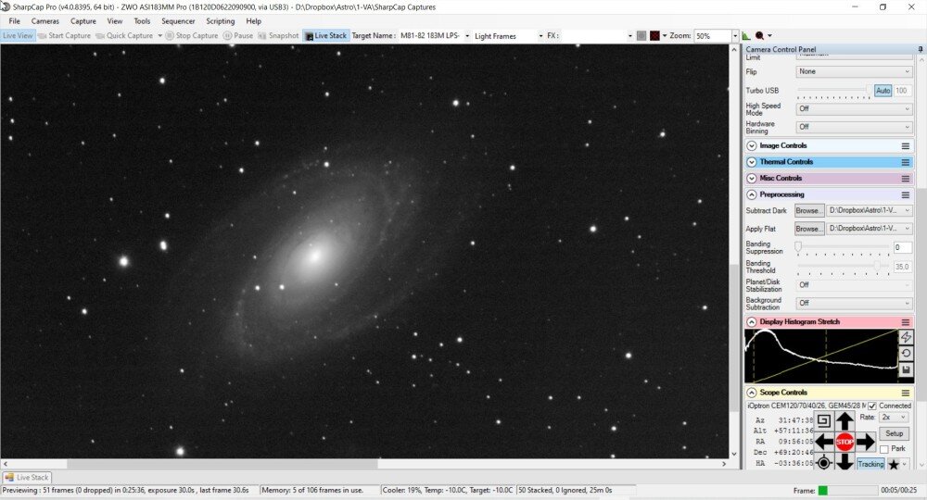Move the mount right with arrow
The image size is (927, 500).
866,442
